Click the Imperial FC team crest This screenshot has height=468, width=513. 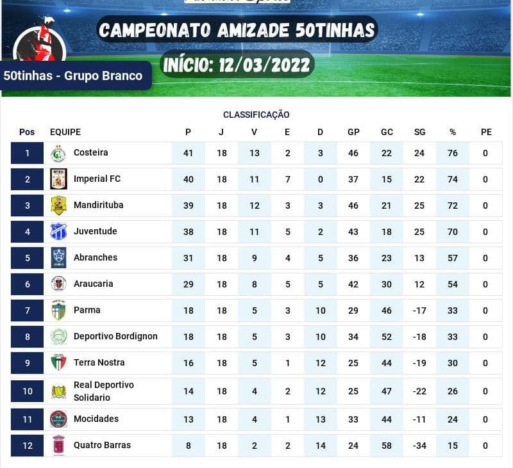pyautogui.click(x=58, y=179)
